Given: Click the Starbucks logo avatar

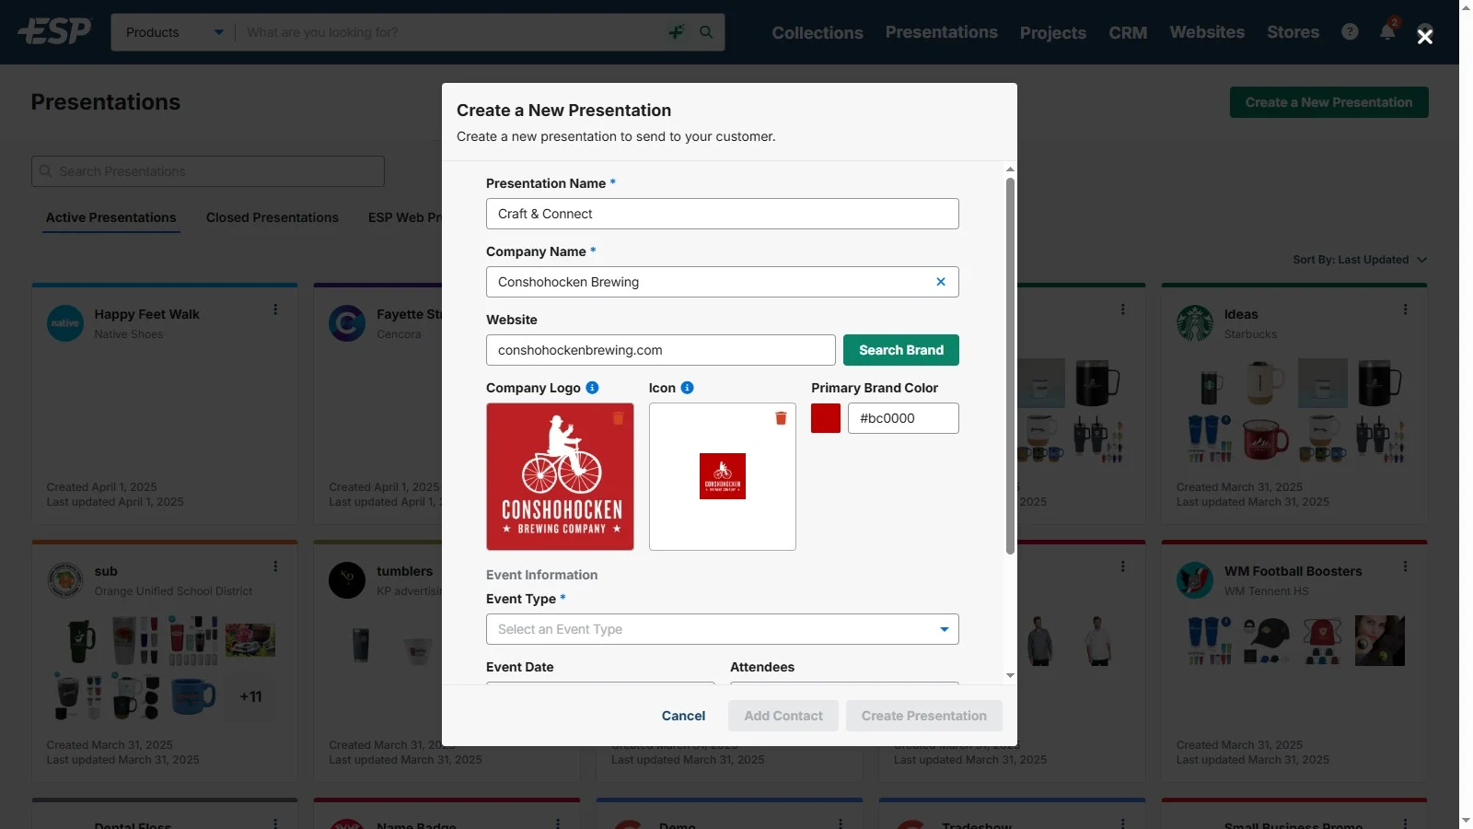Looking at the screenshot, I should 1195,323.
